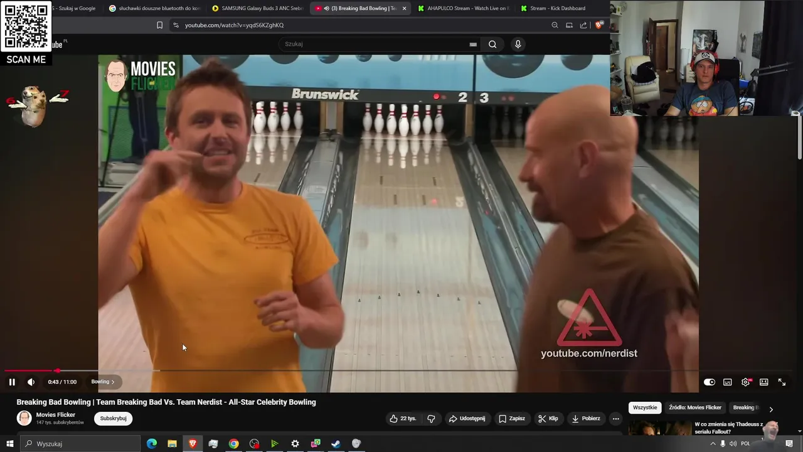Click the red progress bar scrubber dot

[57, 370]
